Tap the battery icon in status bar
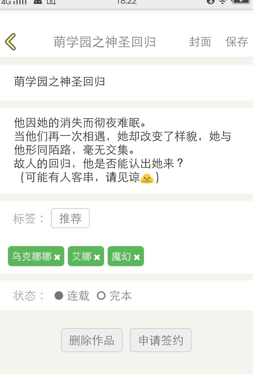Viewport: 253px width, 374px height. coord(242,2)
